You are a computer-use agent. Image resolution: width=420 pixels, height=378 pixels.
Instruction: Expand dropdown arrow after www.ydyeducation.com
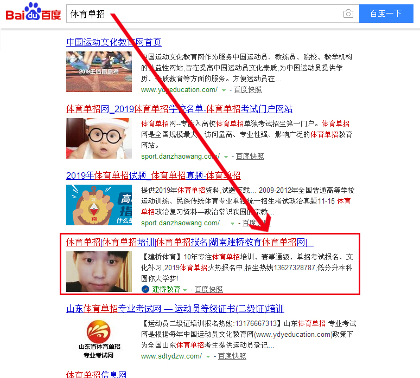tap(224, 90)
